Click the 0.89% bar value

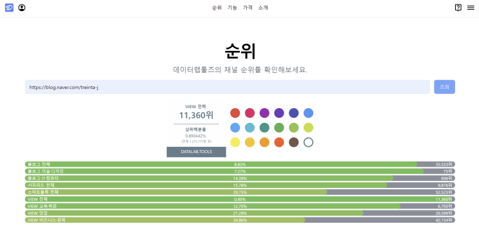point(240,199)
